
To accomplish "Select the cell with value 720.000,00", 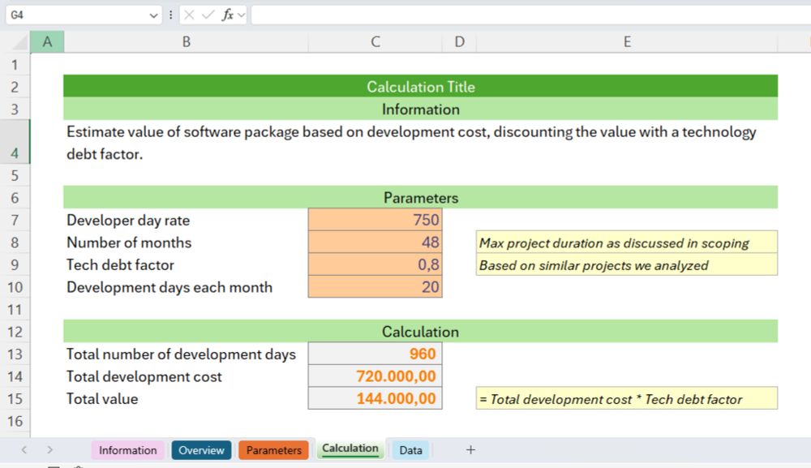I will [x=375, y=376].
